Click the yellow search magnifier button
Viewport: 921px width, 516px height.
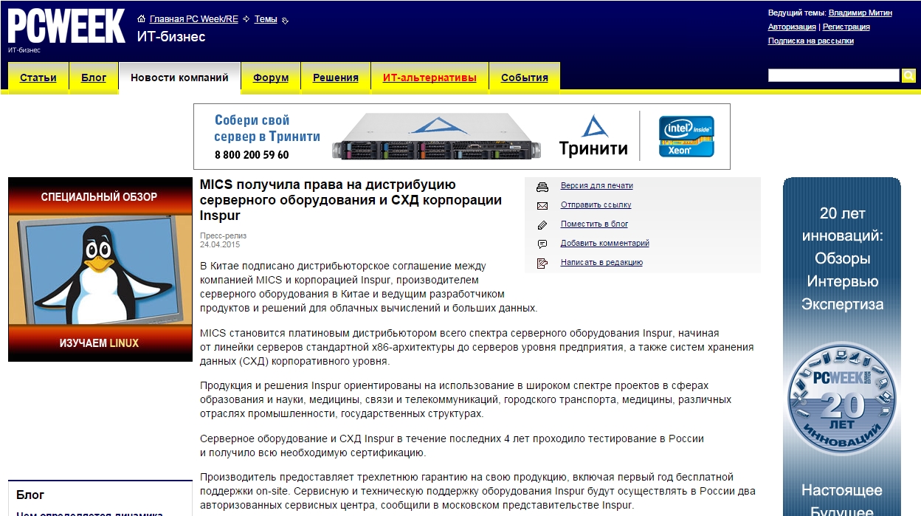click(x=909, y=75)
